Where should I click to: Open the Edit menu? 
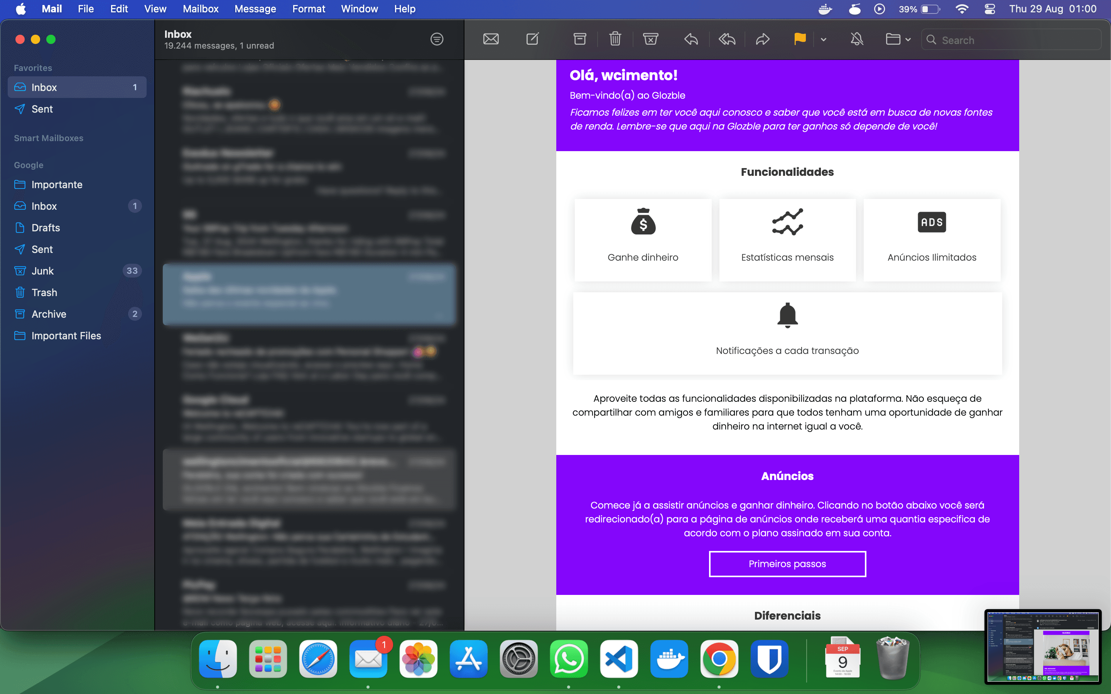click(119, 9)
